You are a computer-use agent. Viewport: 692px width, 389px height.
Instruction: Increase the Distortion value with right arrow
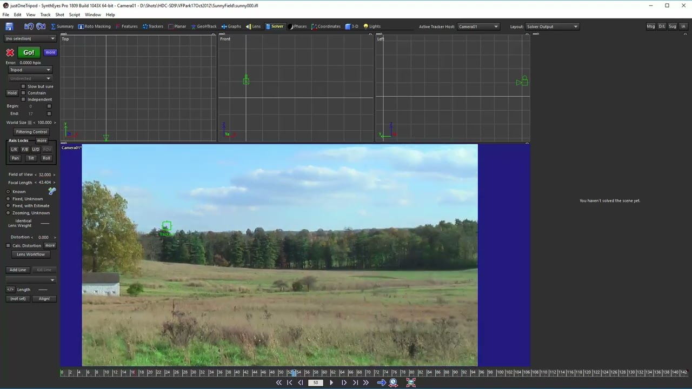55,237
